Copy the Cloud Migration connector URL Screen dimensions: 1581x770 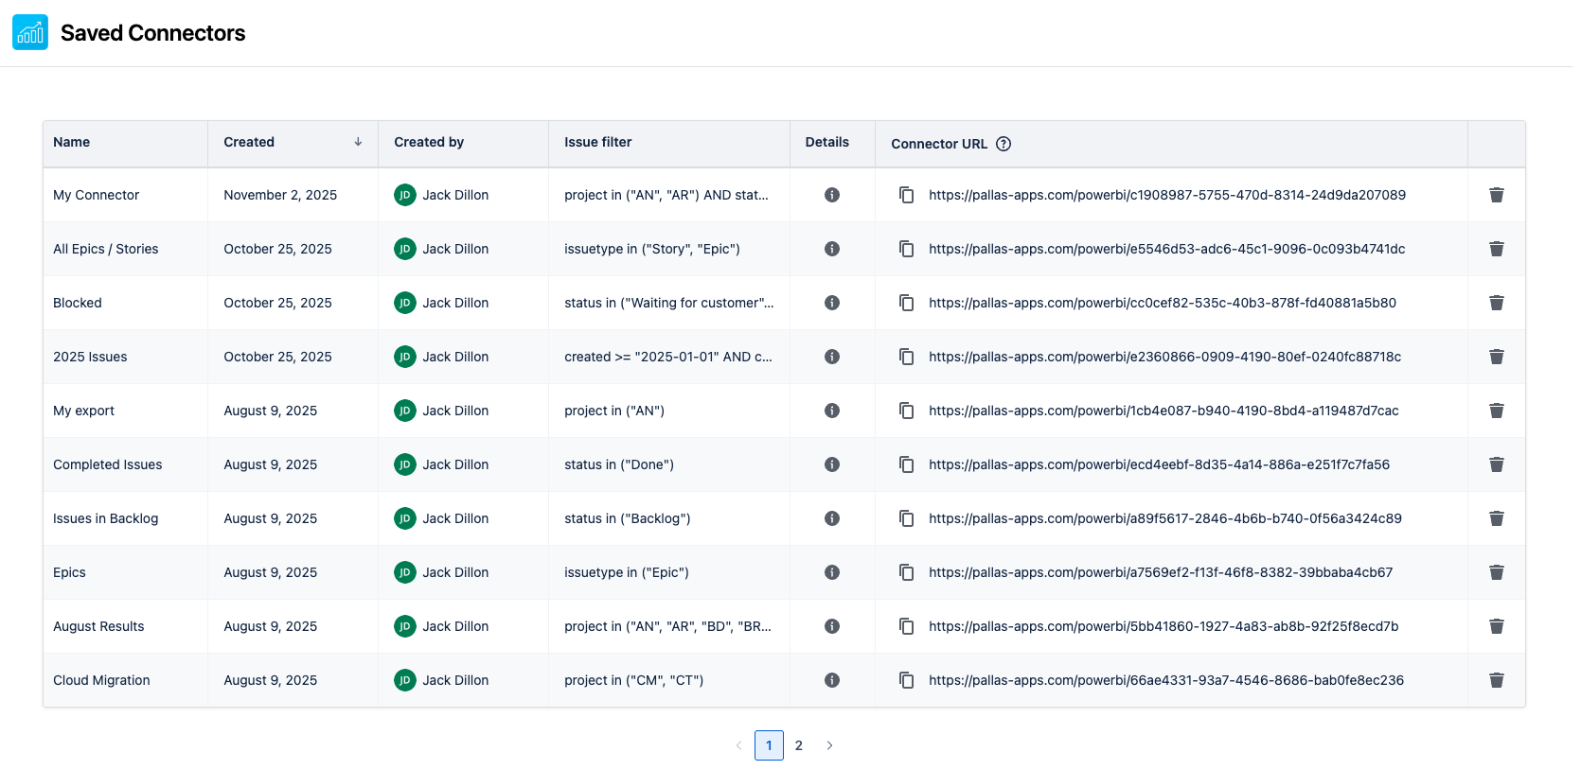906,680
